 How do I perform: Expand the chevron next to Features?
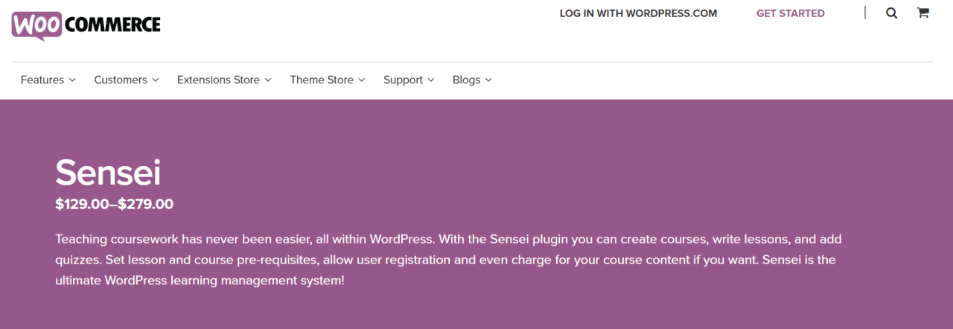pos(72,80)
